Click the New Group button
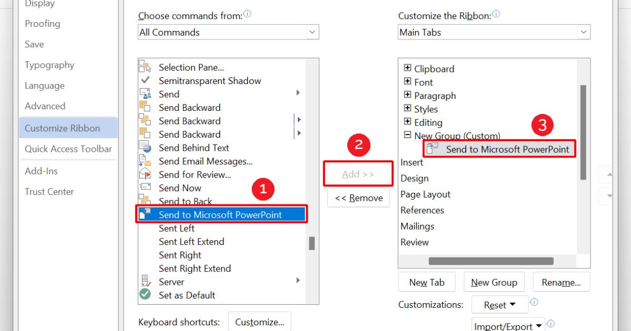Screen dimensions: 631x331 (x=494, y=282)
